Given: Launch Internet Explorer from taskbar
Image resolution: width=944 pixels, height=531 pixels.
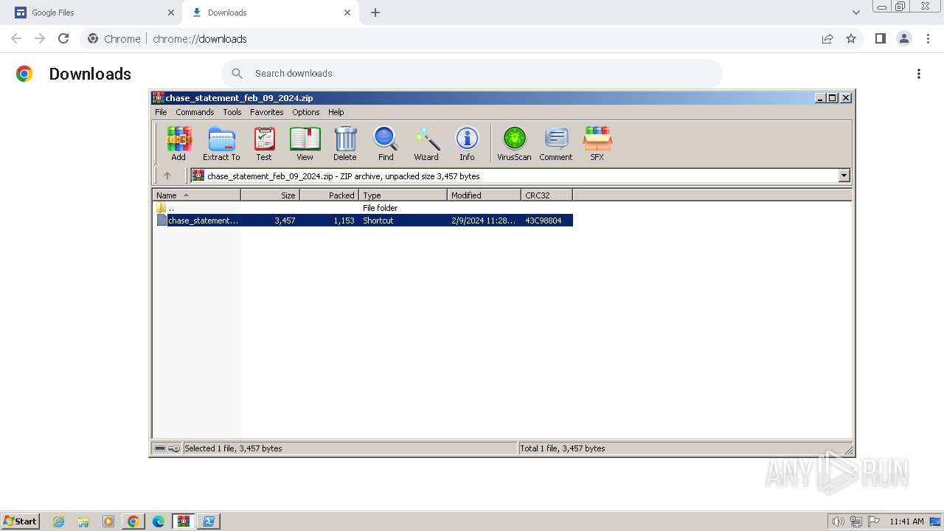Looking at the screenshot, I should pyautogui.click(x=58, y=521).
